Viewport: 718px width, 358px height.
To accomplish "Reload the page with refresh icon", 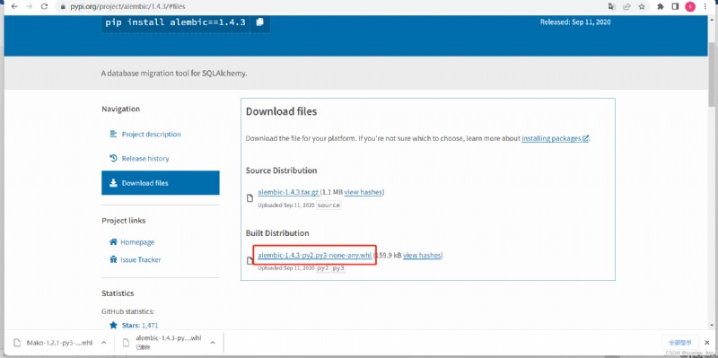I will pos(44,7).
